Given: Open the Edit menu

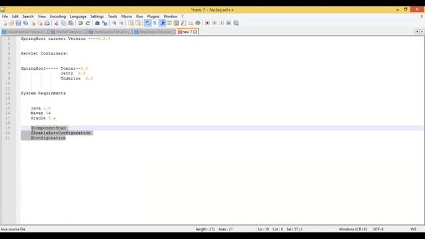Looking at the screenshot, I should 15,17.
